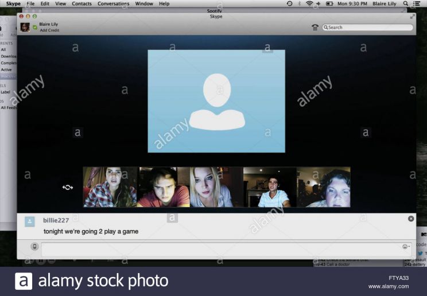Open the green online status indicator
The height and width of the screenshot is (296, 427).
pos(35,27)
